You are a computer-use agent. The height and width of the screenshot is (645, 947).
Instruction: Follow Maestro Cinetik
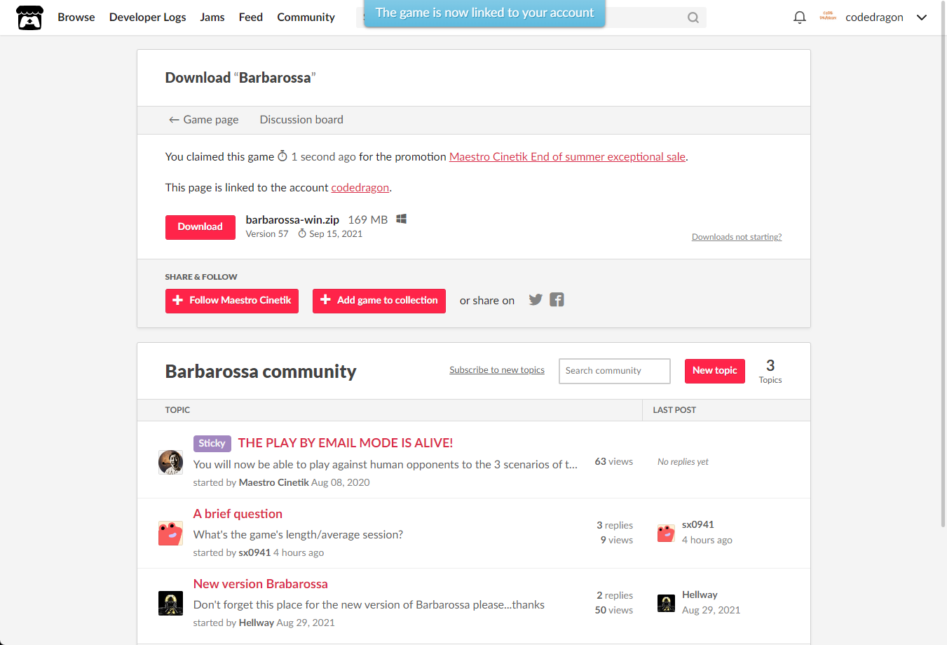coord(232,301)
